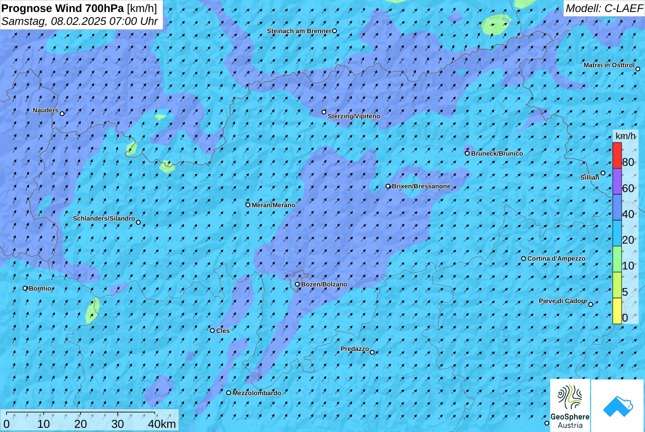The height and width of the screenshot is (432, 645).
Task: Click the Cles location marker
Action: [212, 330]
